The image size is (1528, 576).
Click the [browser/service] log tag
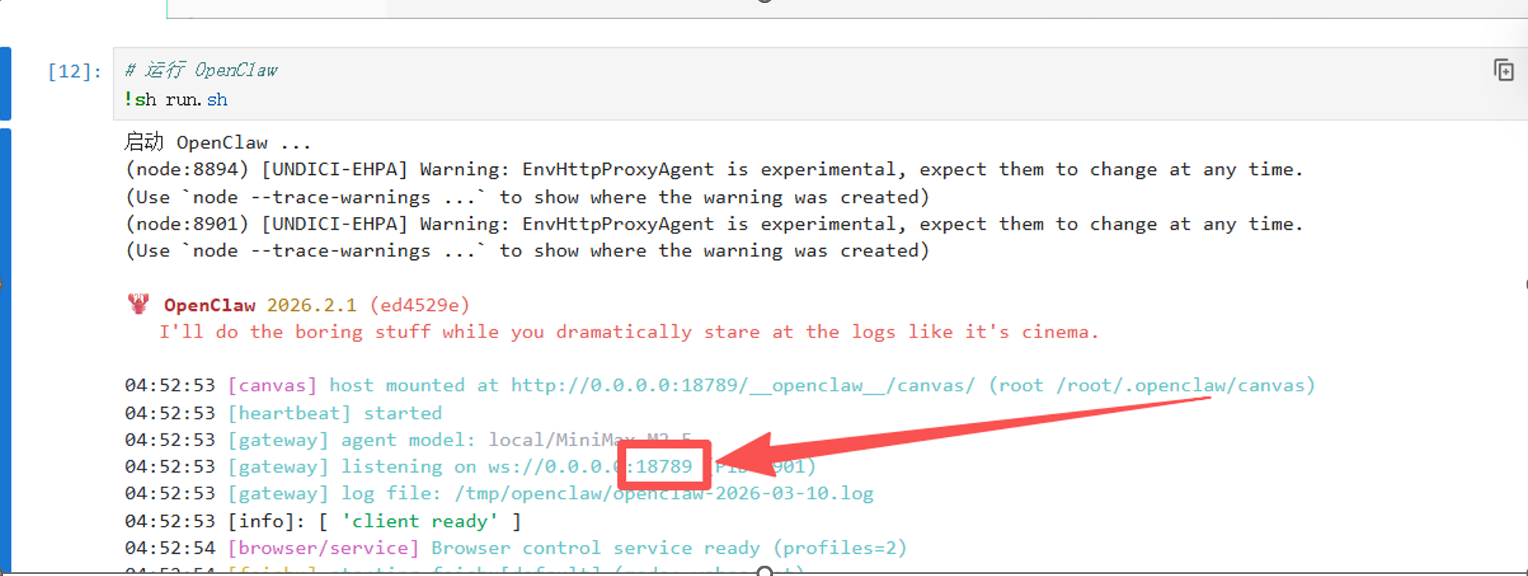(x=323, y=548)
